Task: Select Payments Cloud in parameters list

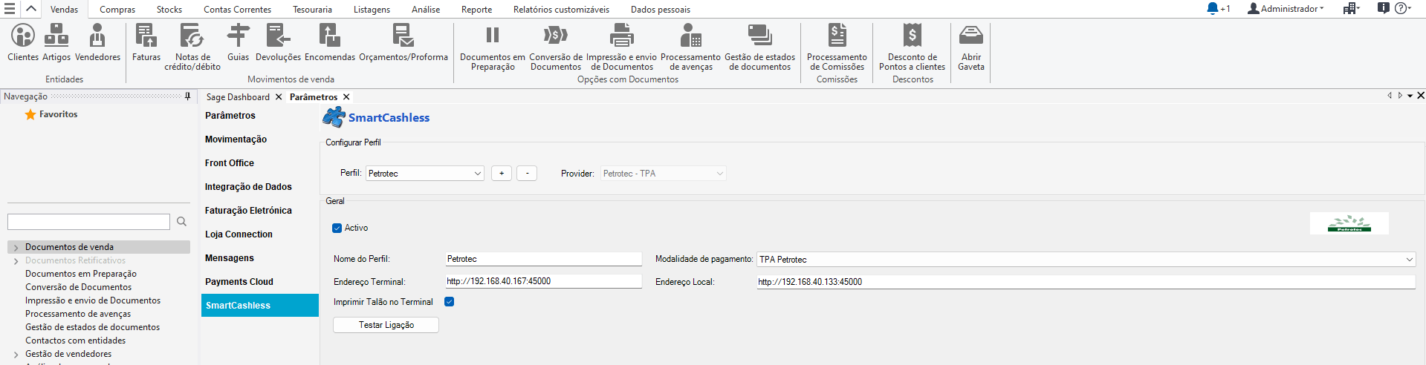Action: pos(259,282)
